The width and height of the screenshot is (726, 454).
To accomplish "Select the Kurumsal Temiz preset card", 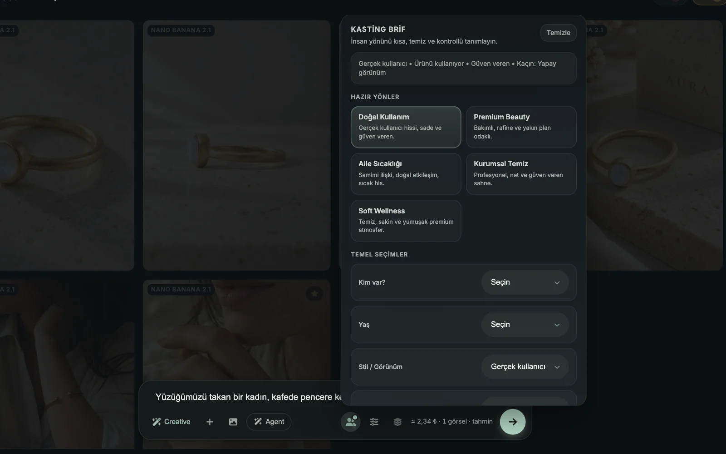I will click(521, 174).
